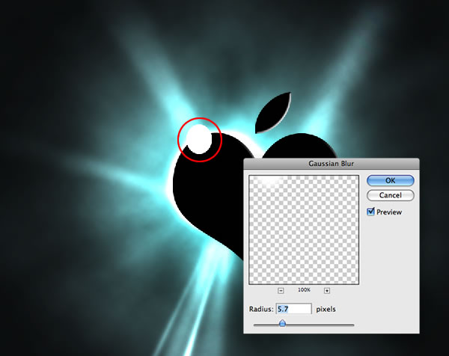This screenshot has width=449, height=356.
Task: Zoom in the blur preview with plus icon
Action: click(x=327, y=290)
